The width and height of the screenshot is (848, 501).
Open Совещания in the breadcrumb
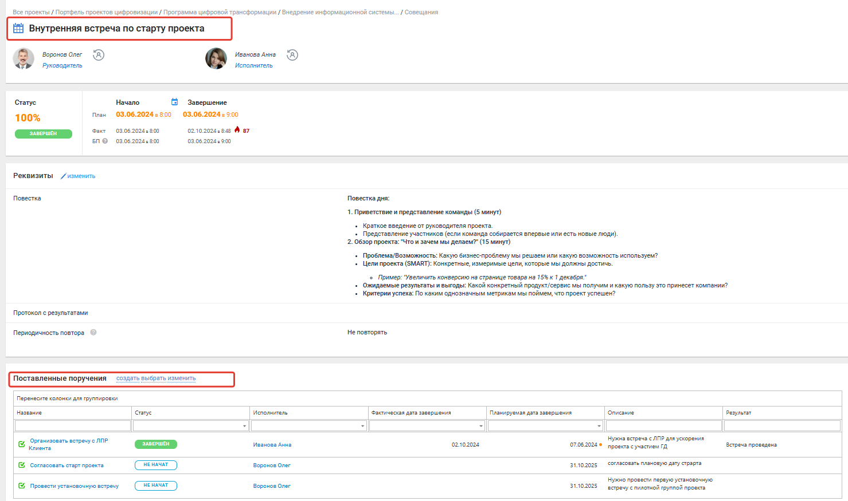click(x=421, y=12)
